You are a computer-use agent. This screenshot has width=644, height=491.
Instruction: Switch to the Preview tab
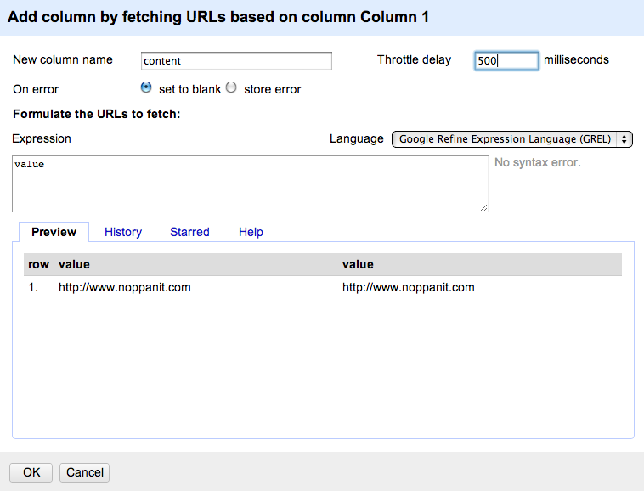point(54,232)
